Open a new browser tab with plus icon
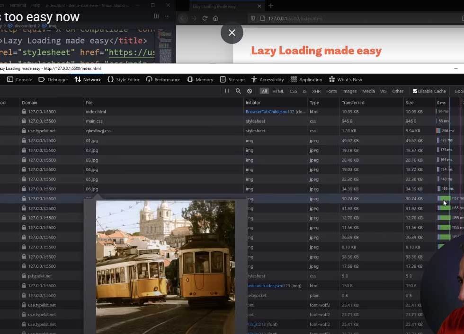This screenshot has height=334, width=464. click(x=271, y=6)
